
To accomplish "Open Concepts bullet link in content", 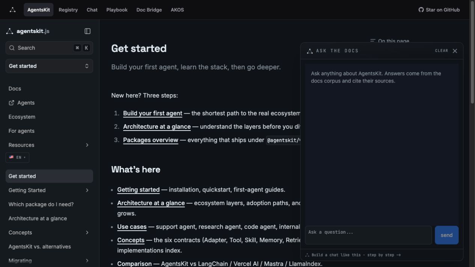I will (131, 240).
